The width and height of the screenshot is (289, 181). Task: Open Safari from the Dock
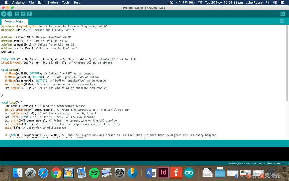click(x=43, y=173)
